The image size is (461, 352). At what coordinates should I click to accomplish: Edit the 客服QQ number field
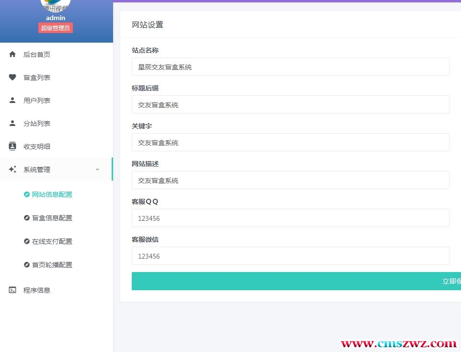pos(290,218)
